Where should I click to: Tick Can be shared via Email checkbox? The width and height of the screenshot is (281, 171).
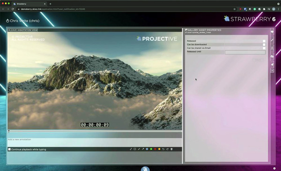tap(264, 48)
